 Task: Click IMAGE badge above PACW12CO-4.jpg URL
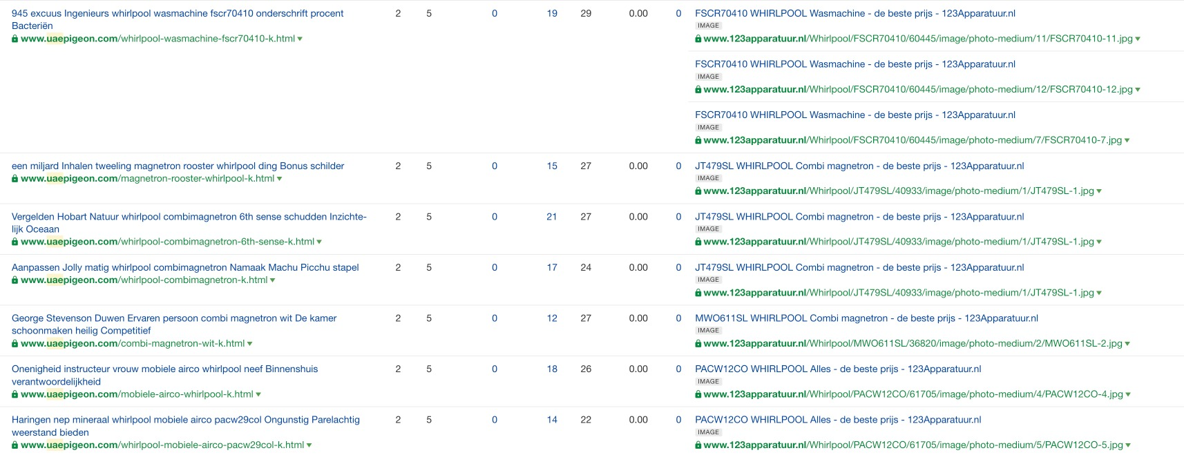(708, 382)
